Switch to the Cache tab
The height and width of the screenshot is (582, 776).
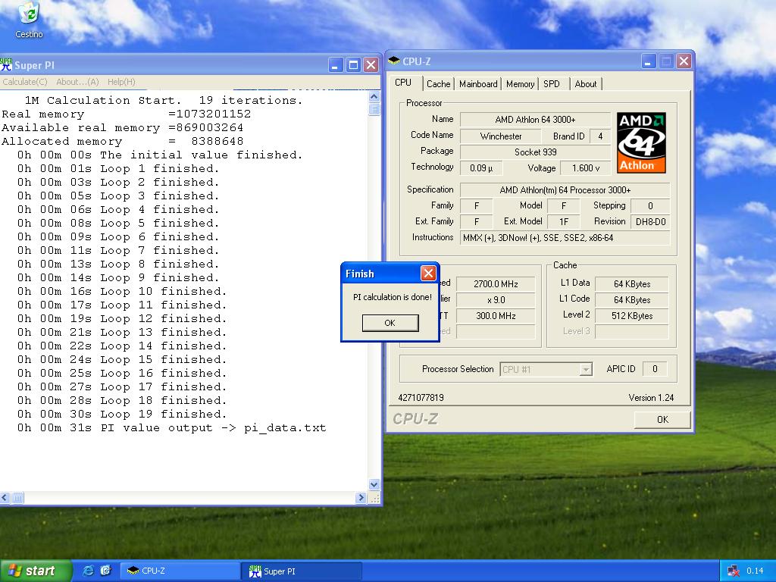[439, 83]
